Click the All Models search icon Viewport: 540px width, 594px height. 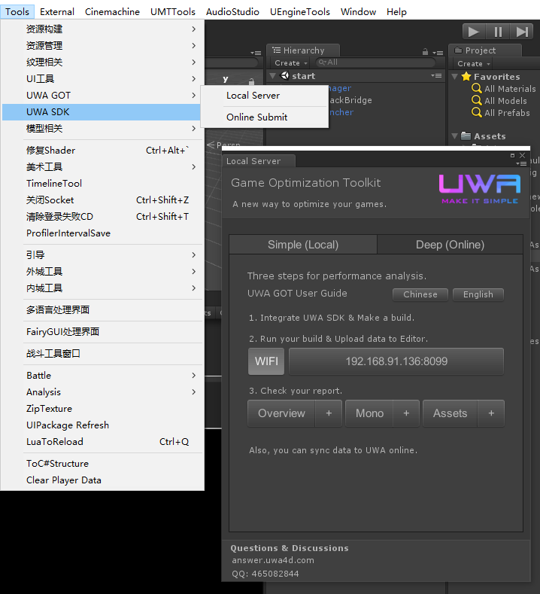point(476,100)
